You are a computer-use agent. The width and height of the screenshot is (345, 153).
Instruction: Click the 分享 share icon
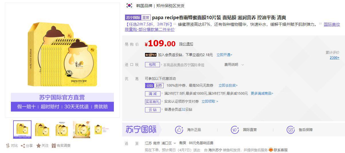coord(23,146)
